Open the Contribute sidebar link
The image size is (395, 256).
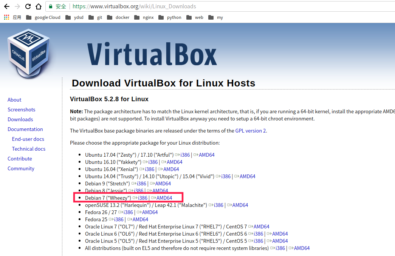click(x=20, y=159)
